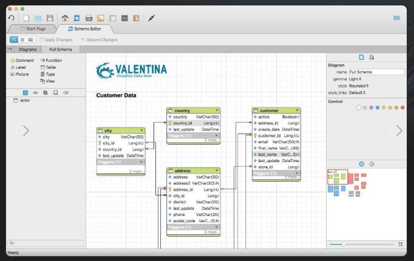Open the style_links Default dropdown

[357, 93]
